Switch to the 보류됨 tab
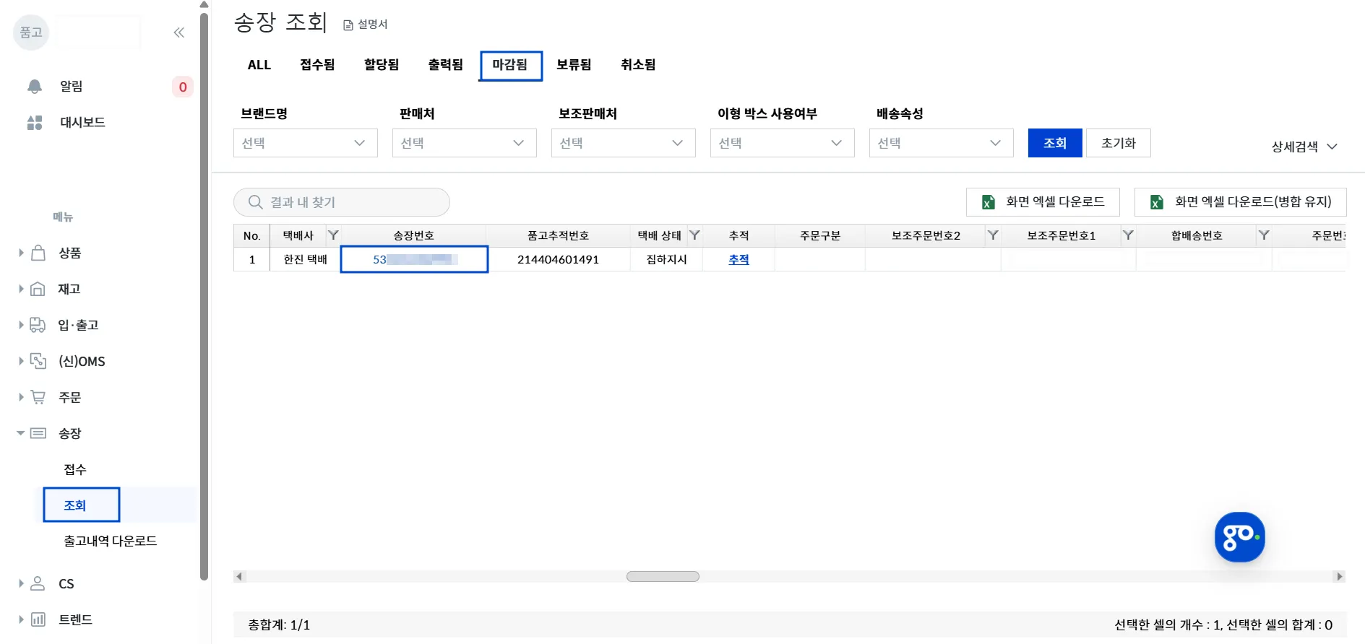The image size is (1365, 644). pyautogui.click(x=574, y=65)
